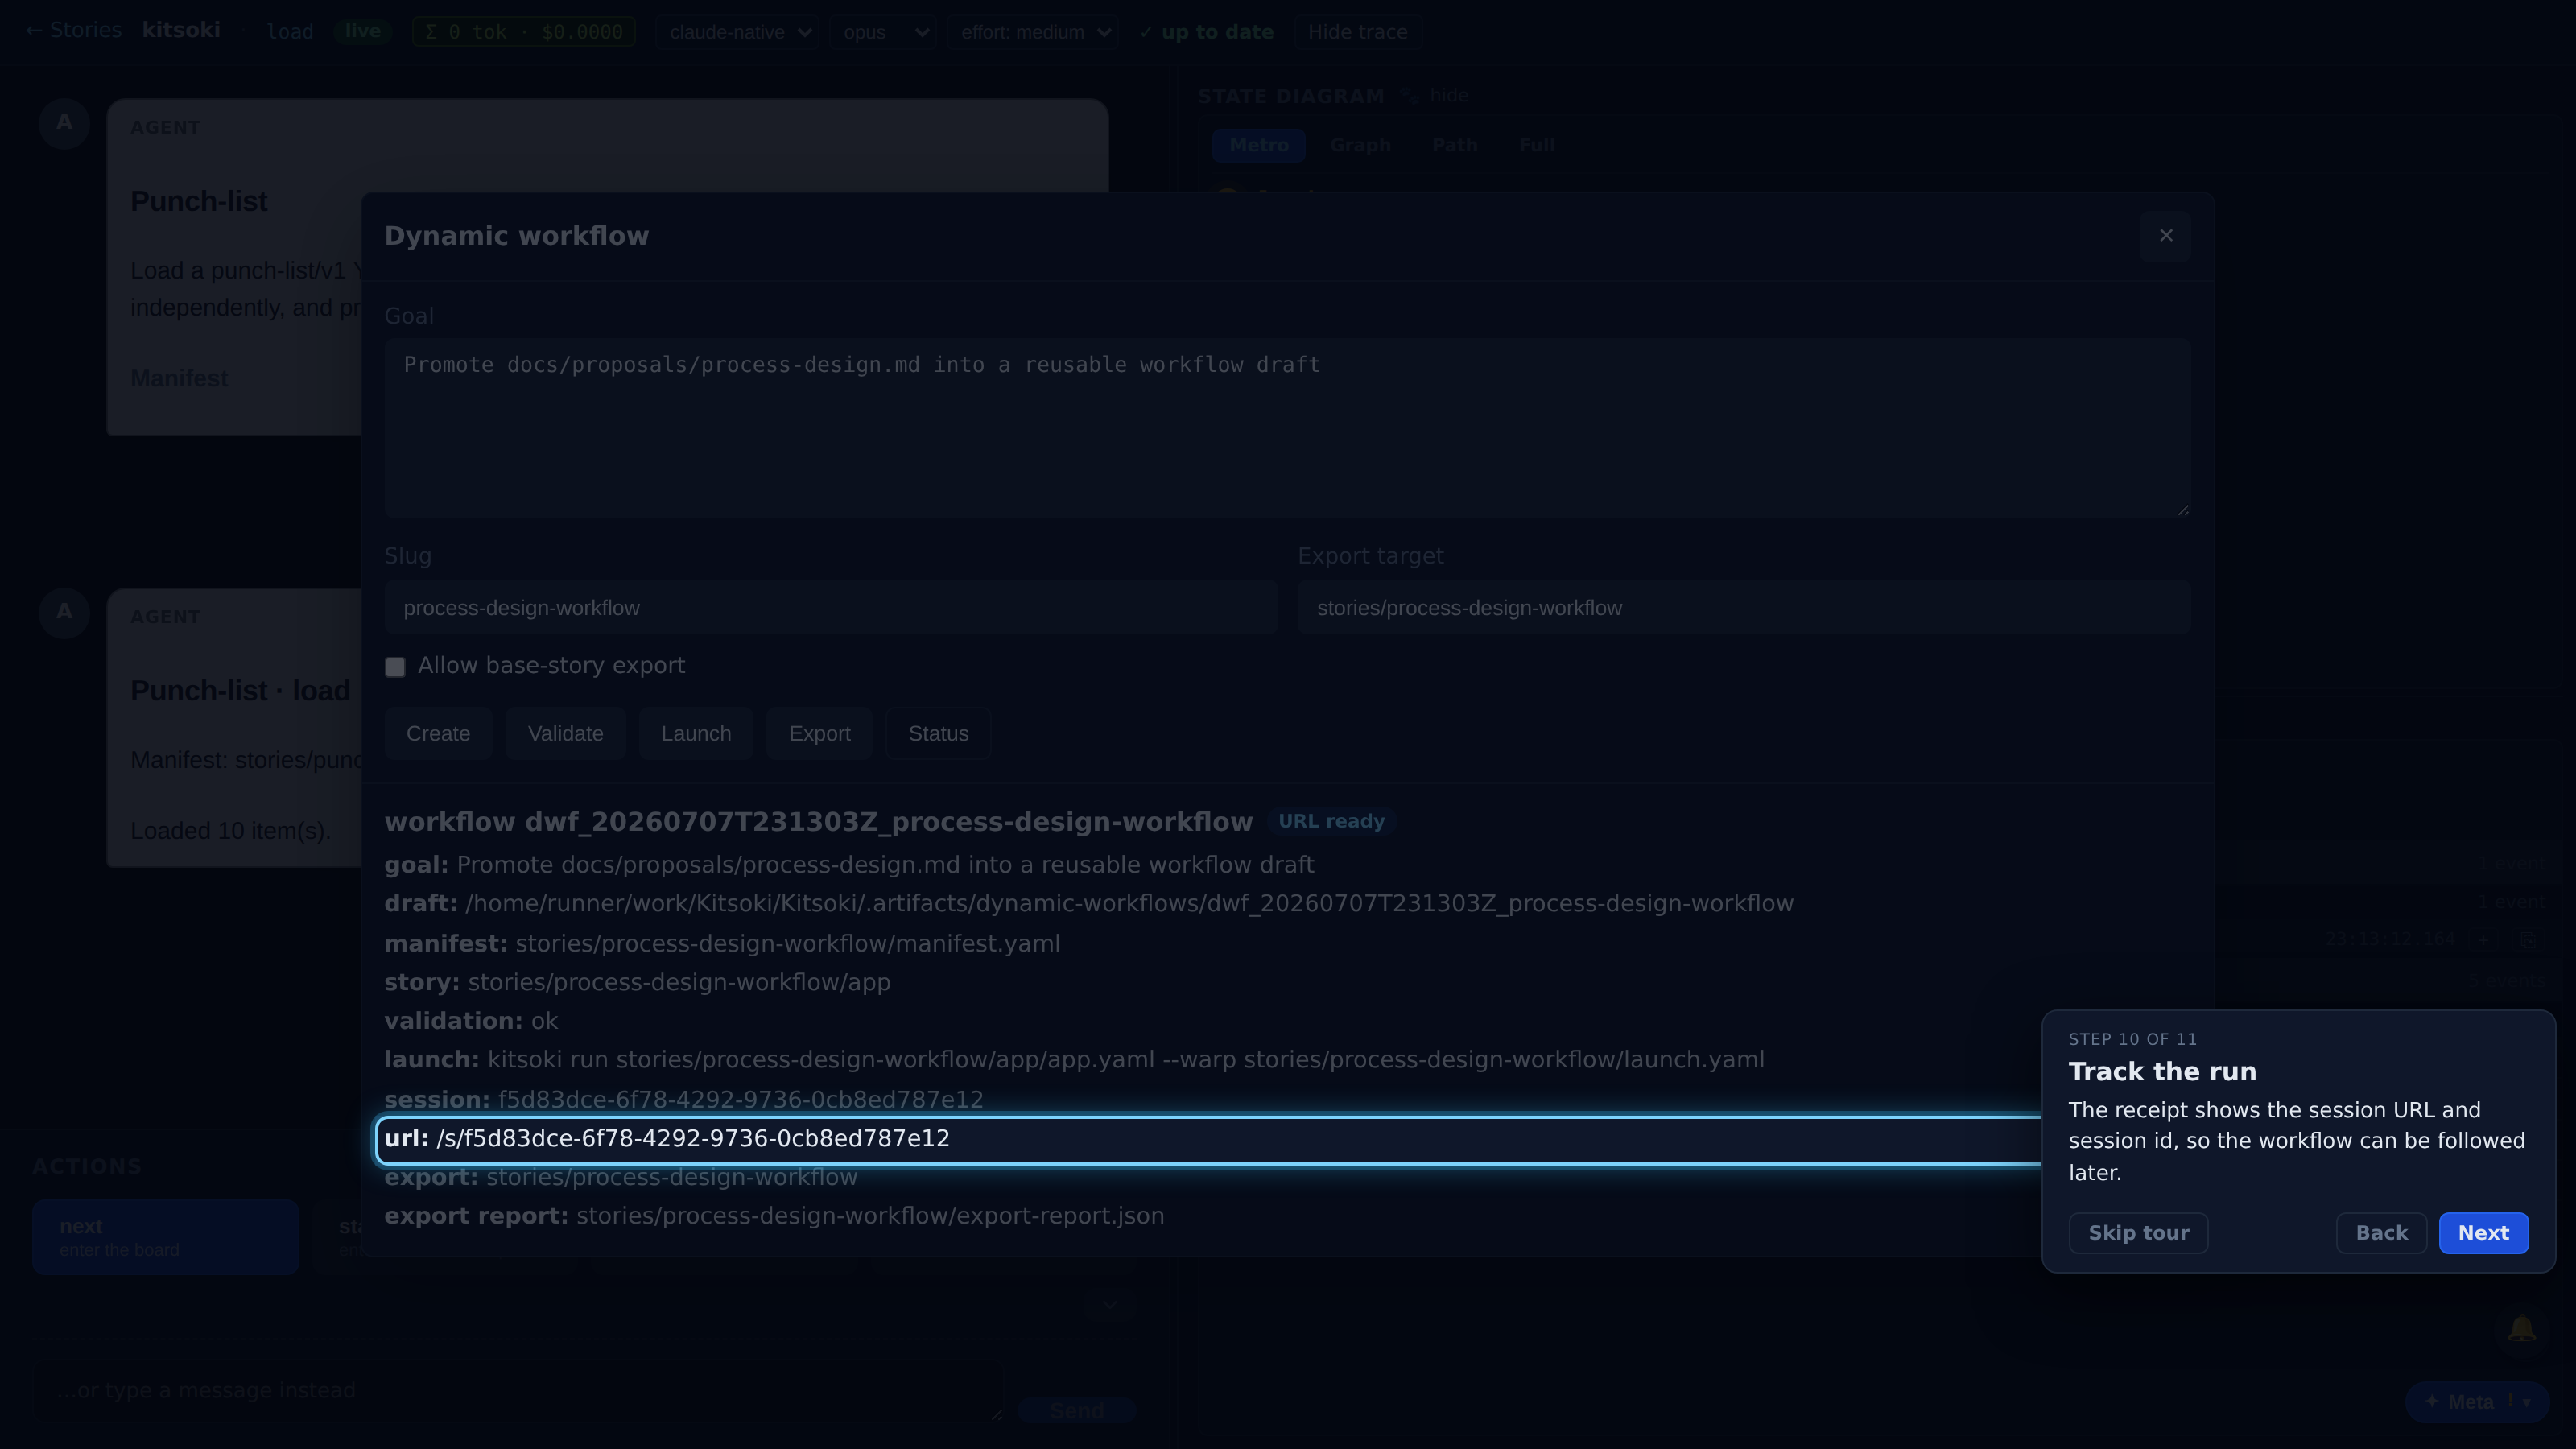Click the next action button
This screenshot has height=1449, width=2576.
click(x=165, y=1237)
